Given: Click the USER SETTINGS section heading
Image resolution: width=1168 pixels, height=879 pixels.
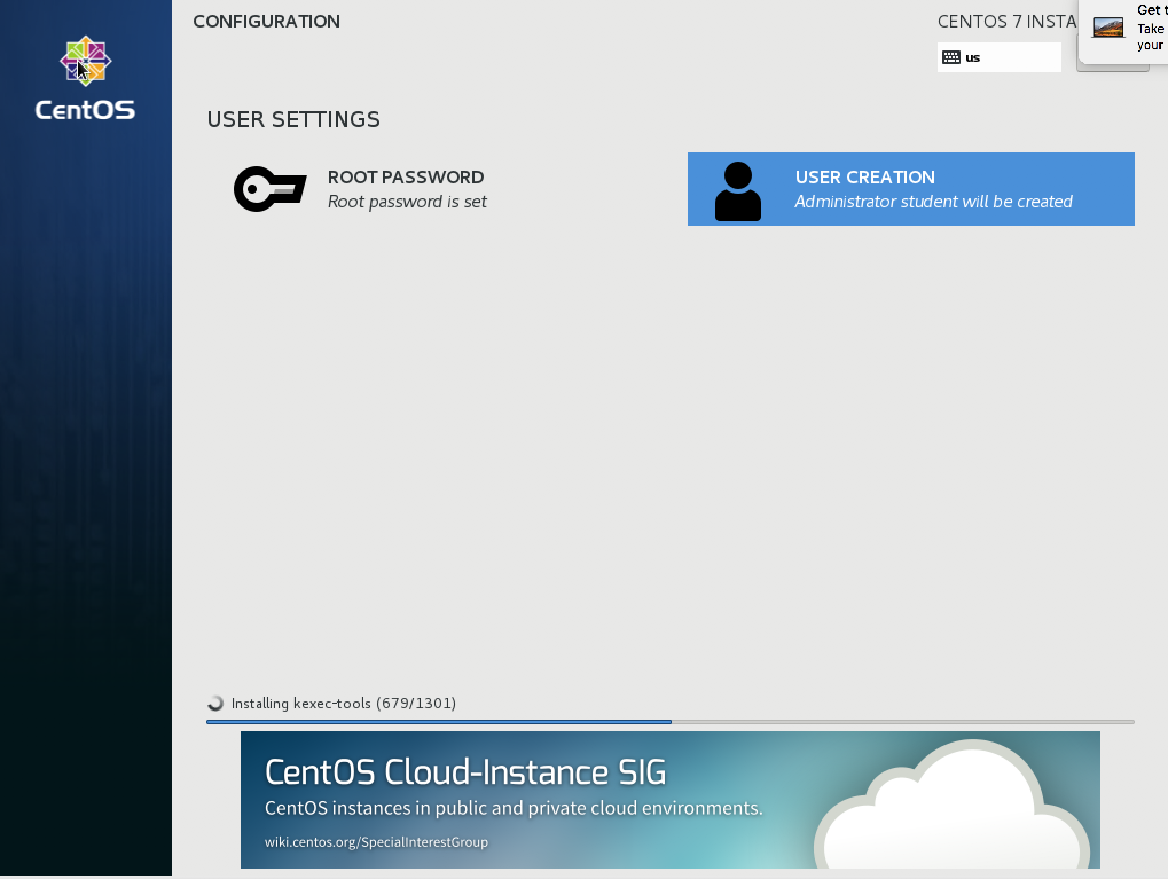Looking at the screenshot, I should pos(293,119).
